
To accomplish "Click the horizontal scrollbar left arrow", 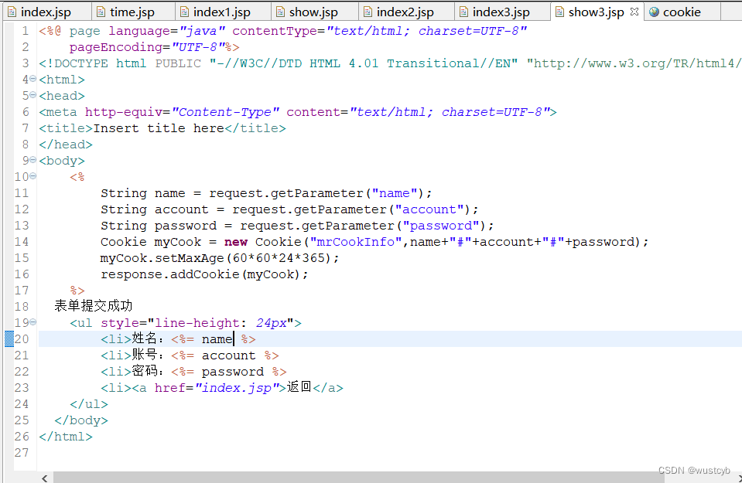I will pos(44,478).
